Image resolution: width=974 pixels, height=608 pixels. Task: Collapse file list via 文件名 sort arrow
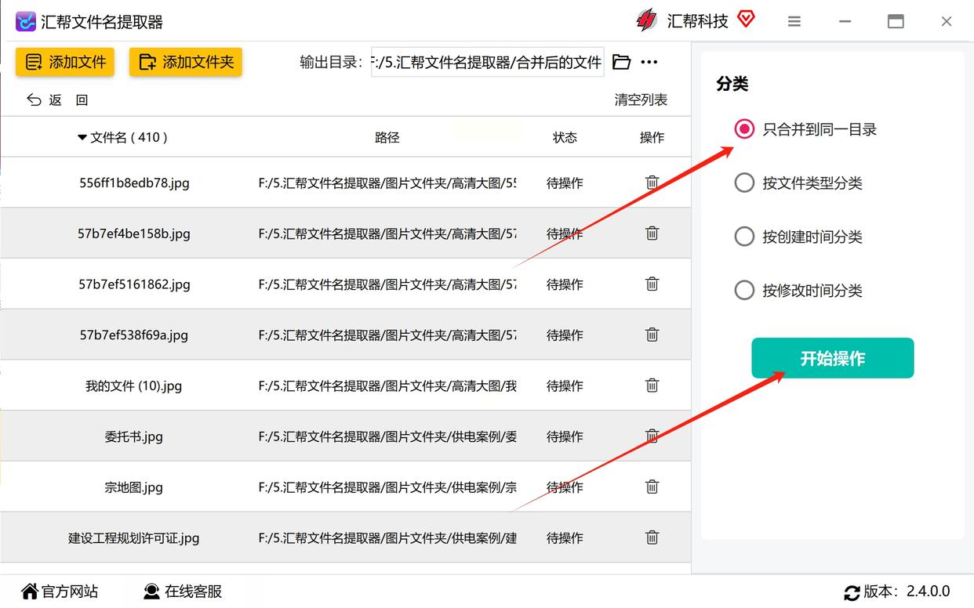[x=82, y=138]
